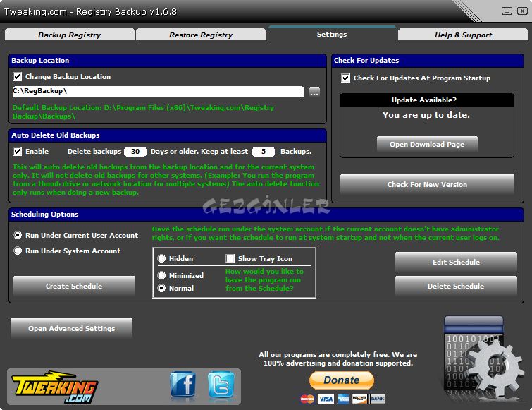
Task: Click the keep at least 5 backups field
Action: tap(264, 152)
